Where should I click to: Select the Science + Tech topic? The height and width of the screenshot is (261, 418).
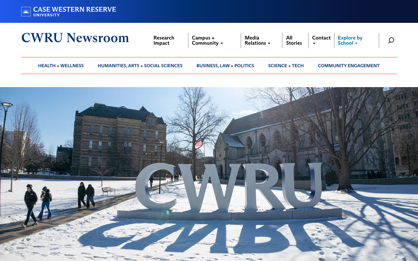(x=286, y=66)
